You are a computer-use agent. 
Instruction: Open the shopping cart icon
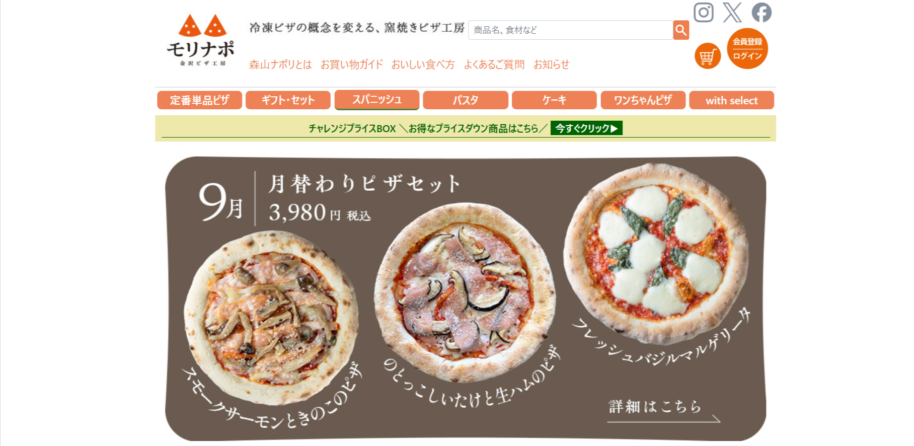point(707,56)
